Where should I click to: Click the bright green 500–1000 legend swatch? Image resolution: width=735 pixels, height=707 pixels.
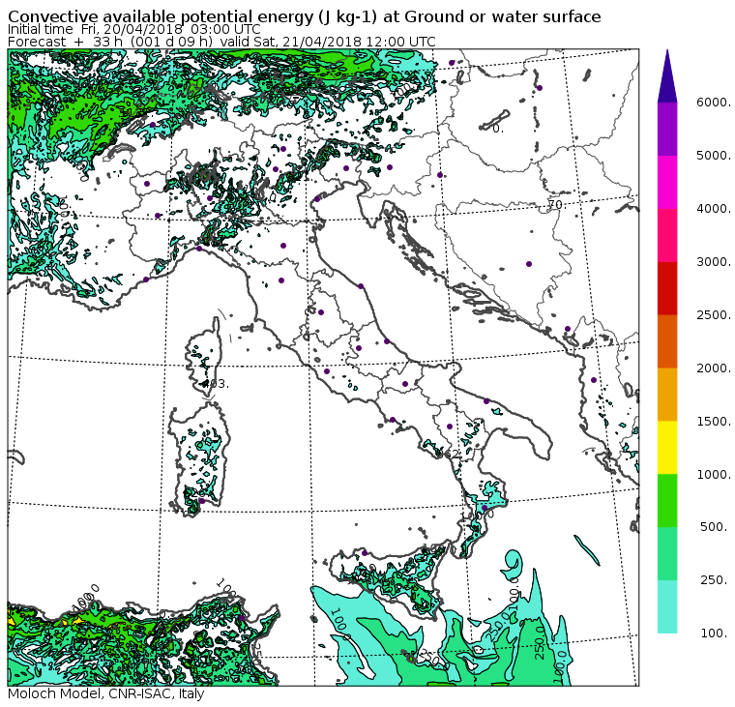click(667, 501)
